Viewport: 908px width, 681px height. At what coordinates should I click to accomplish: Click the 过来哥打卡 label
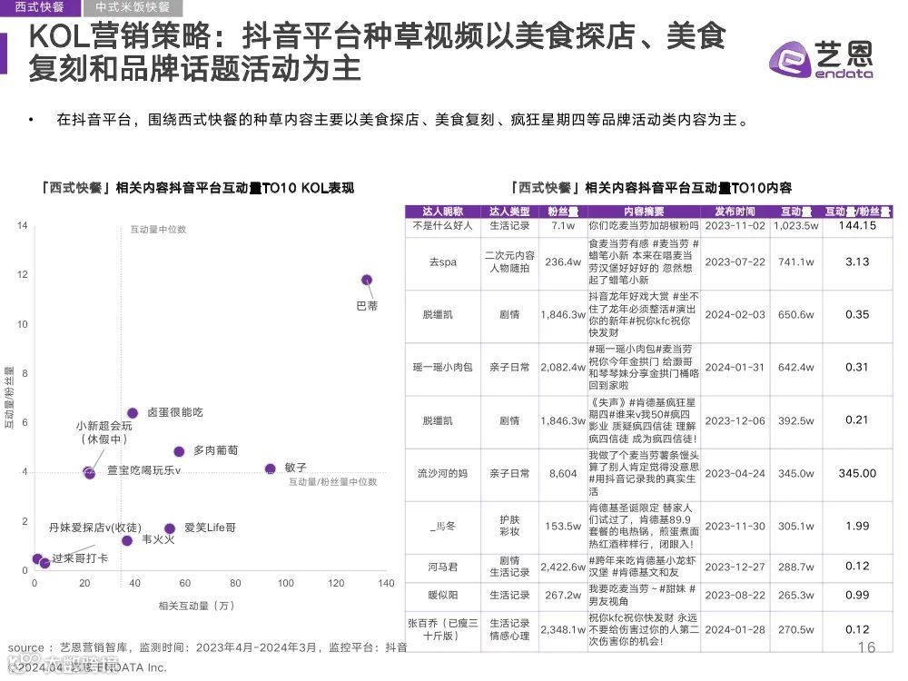[x=80, y=558]
